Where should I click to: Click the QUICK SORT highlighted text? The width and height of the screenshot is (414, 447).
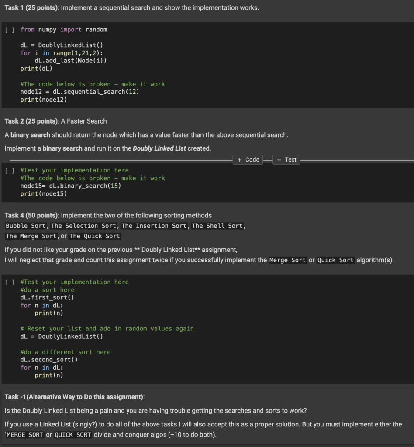pos(72,435)
